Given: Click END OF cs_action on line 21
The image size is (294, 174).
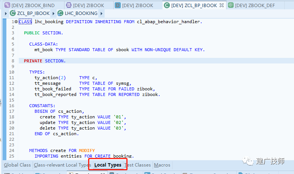Looking at the screenshot, I should (x=55, y=134).
